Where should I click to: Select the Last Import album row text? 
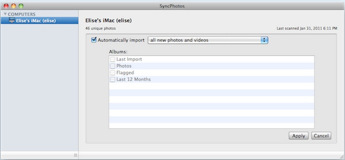tap(129, 59)
